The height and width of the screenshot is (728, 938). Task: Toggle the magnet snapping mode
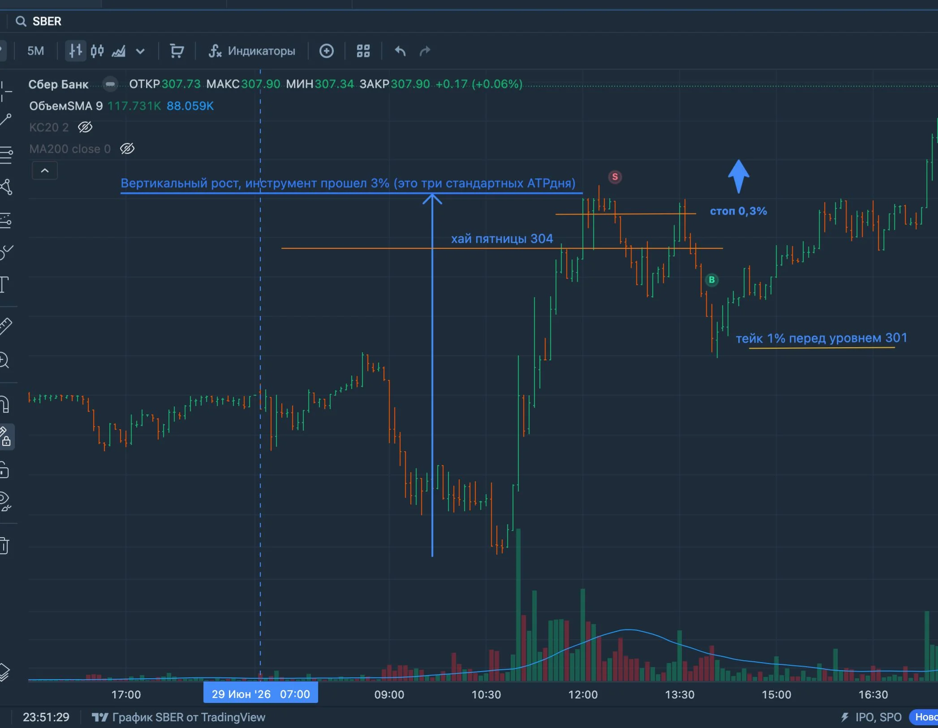tap(4, 404)
